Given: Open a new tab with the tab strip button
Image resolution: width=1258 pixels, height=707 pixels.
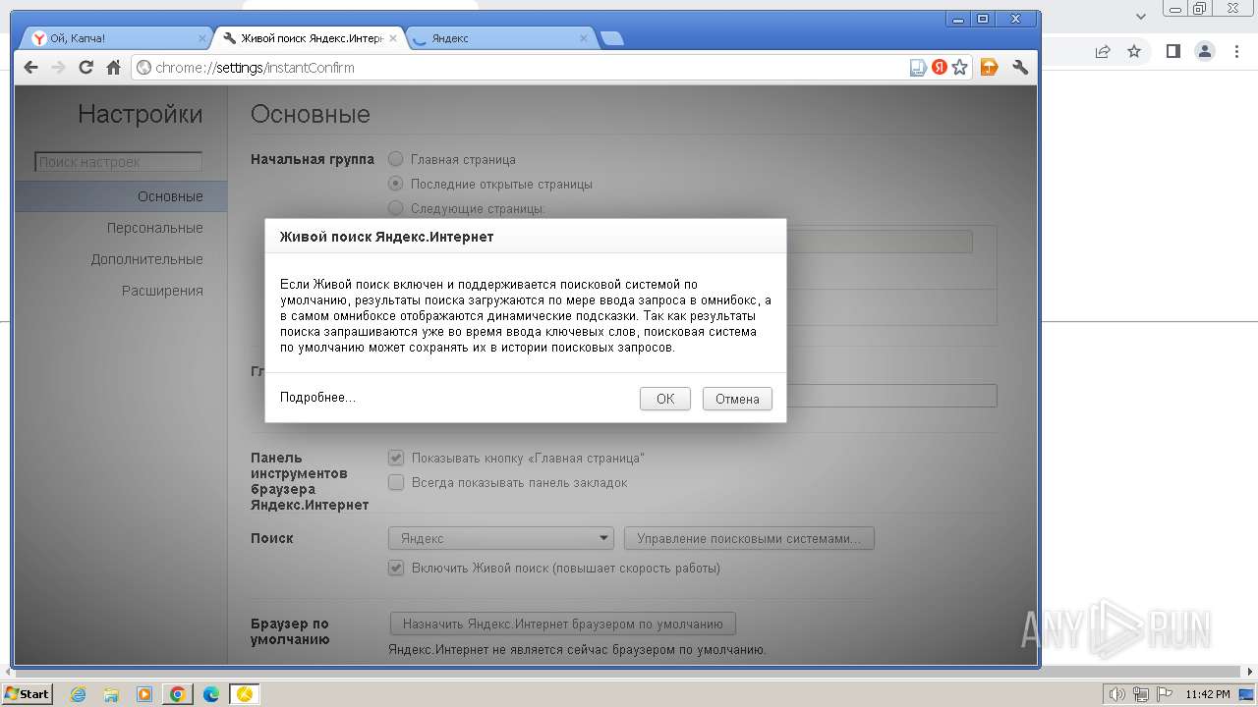Looking at the screenshot, I should 611,38.
